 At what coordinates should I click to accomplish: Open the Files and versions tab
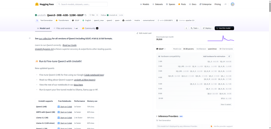(66, 28)
